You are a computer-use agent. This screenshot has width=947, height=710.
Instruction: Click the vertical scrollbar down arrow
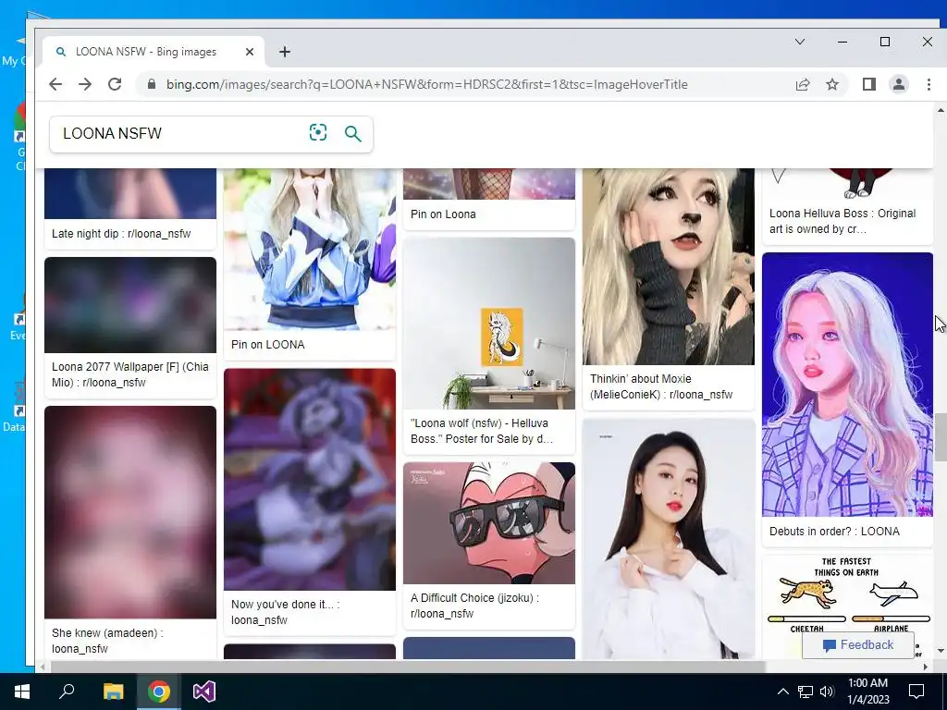pos(941,651)
